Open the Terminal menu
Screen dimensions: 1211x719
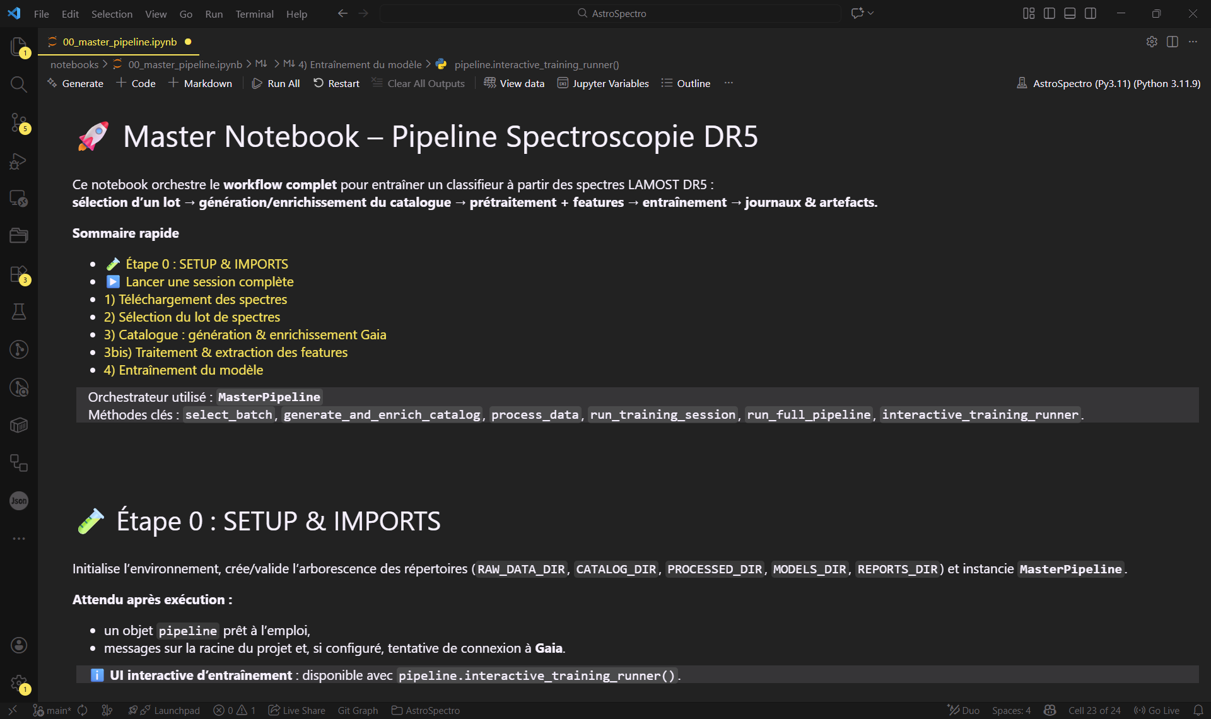(x=254, y=14)
